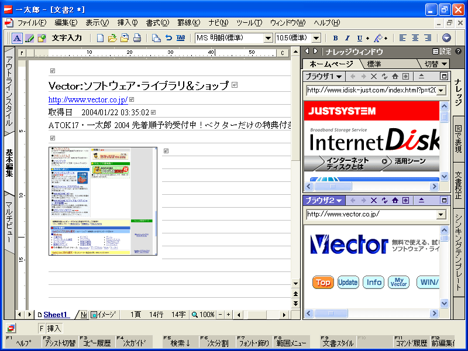Select the Sheet1 sheet tab
468x351 pixels.
click(x=55, y=315)
